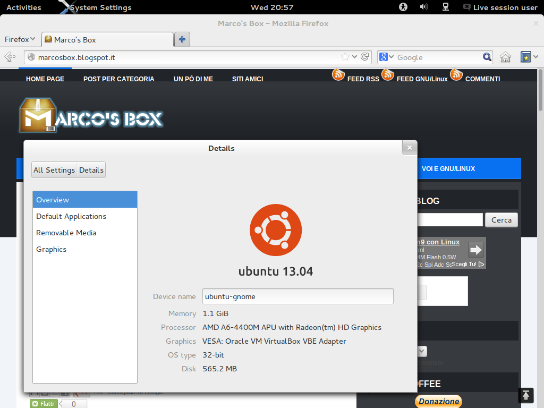Screen dimensions: 544x408
Task: Reload the page with refresh icon
Action: [364, 56]
